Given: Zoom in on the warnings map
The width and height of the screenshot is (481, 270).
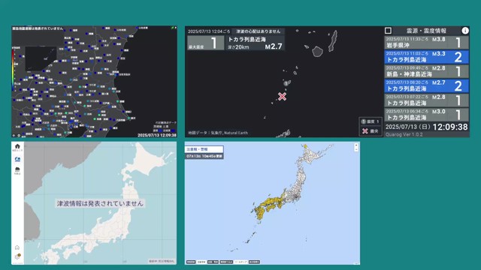Looking at the screenshot, I should point(356,145).
